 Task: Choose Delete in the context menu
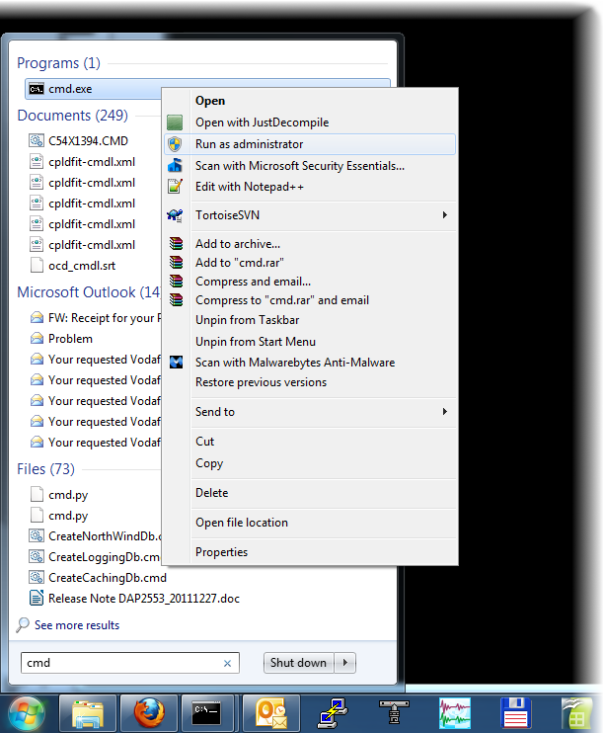(x=310, y=493)
